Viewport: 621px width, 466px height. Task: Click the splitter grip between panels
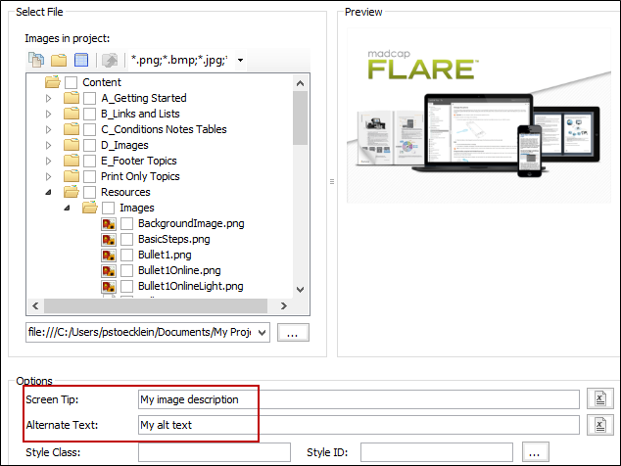tap(332, 182)
